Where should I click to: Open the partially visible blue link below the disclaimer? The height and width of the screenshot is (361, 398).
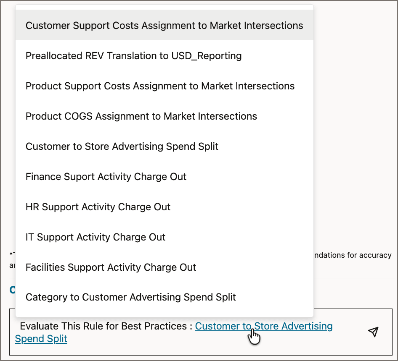tap(13, 289)
